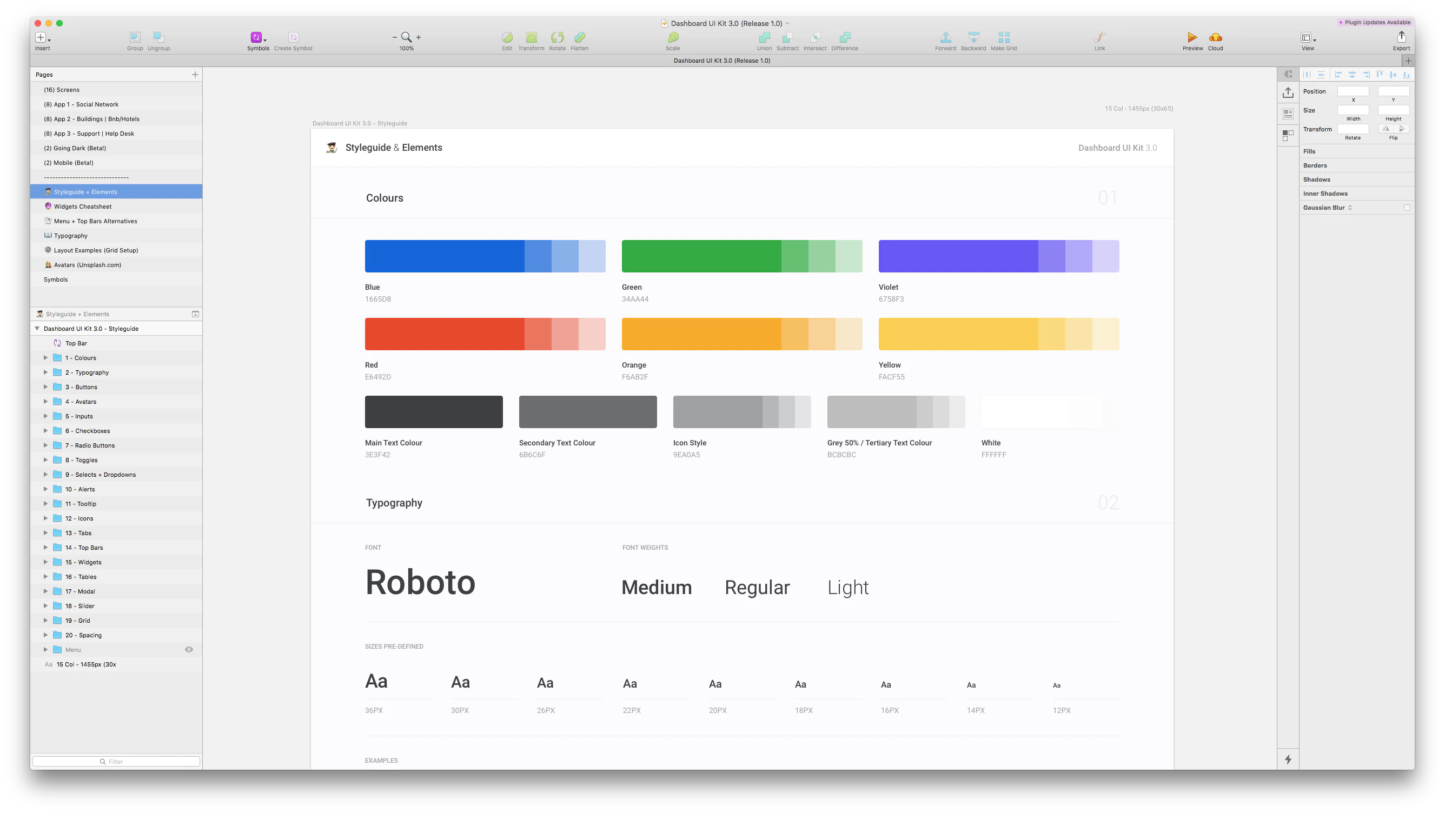
Task: Click the Make Grid icon
Action: click(x=1004, y=37)
